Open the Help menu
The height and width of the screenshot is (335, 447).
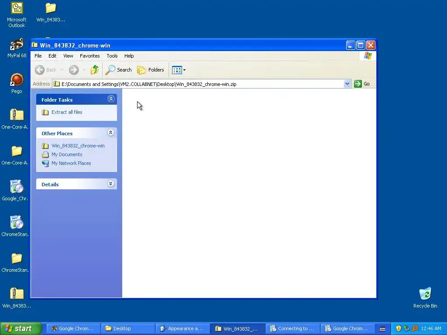(129, 56)
